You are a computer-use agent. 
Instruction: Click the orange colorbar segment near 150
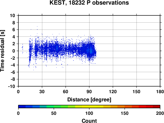(125, 107)
